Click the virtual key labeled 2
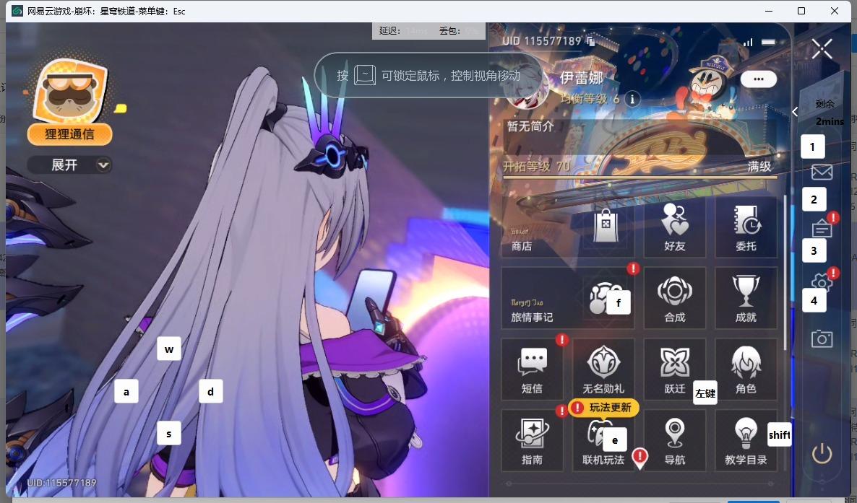 (x=814, y=199)
